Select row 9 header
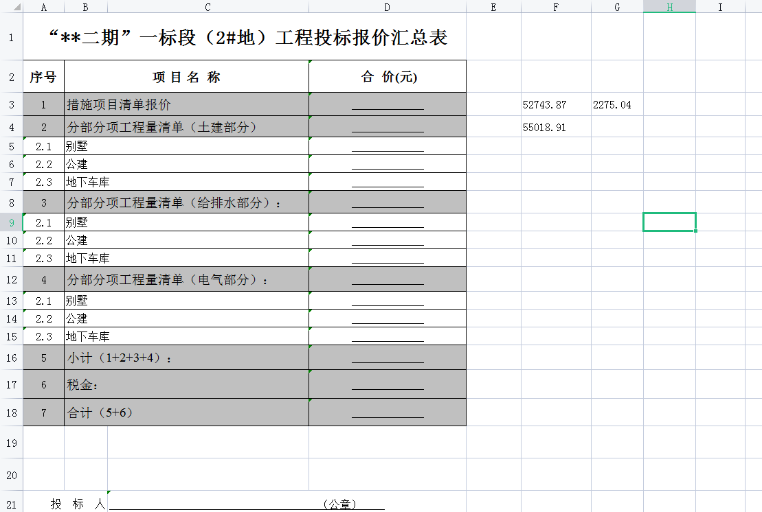Screen dimensions: 762x512 (11, 222)
